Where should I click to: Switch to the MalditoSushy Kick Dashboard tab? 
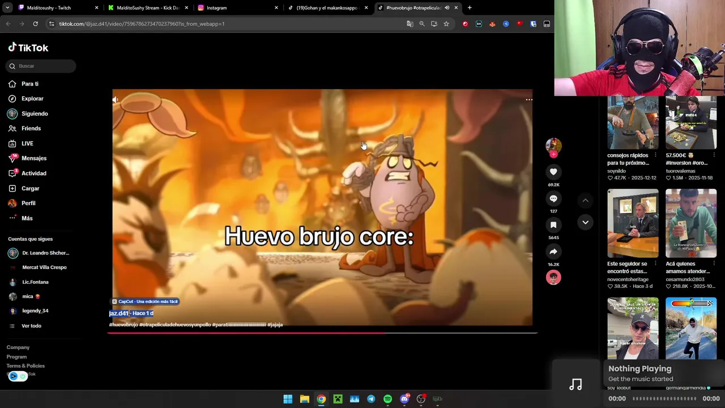147,8
